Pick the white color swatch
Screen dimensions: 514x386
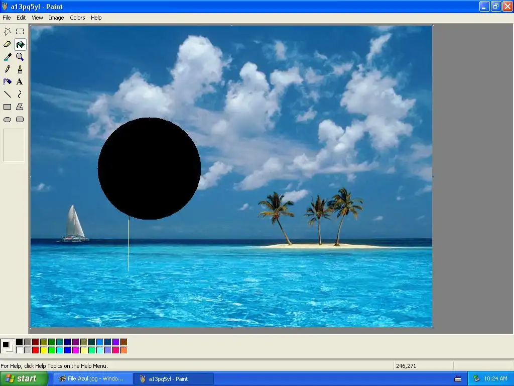pyautogui.click(x=20, y=350)
